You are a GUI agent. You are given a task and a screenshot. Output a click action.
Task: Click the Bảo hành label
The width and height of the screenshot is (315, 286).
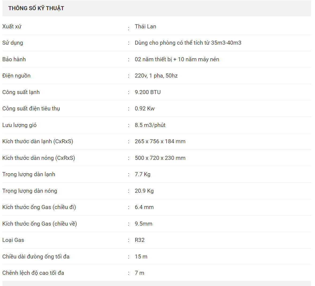tap(14, 59)
